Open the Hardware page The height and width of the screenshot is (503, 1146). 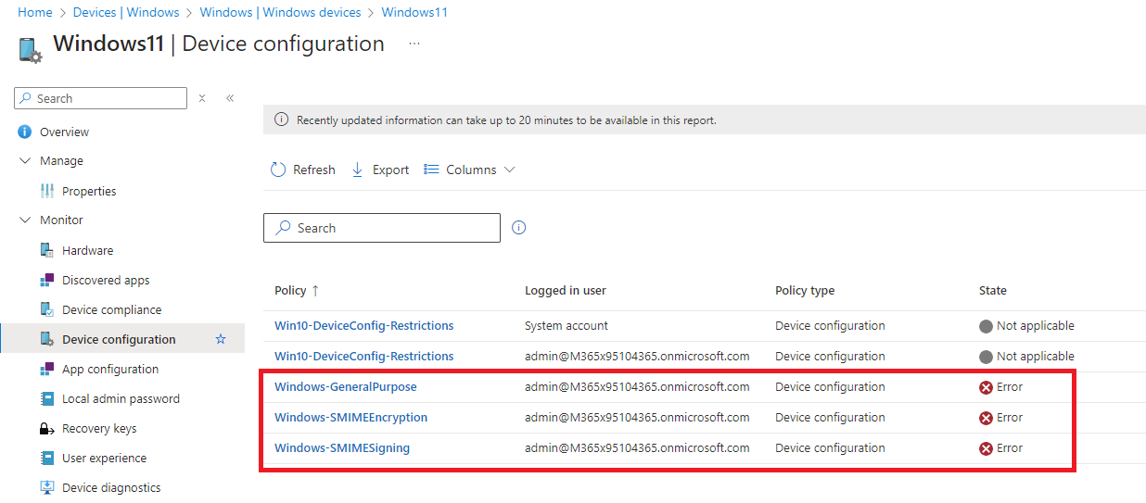click(87, 250)
